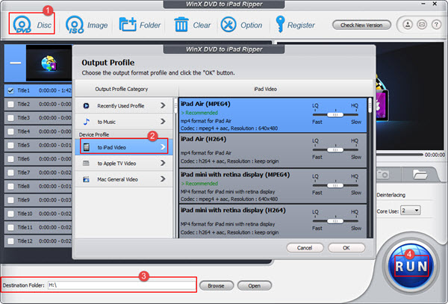Choose iPad mini with retina display (MPEG4)
This screenshot has height=304, width=448.
273,186
